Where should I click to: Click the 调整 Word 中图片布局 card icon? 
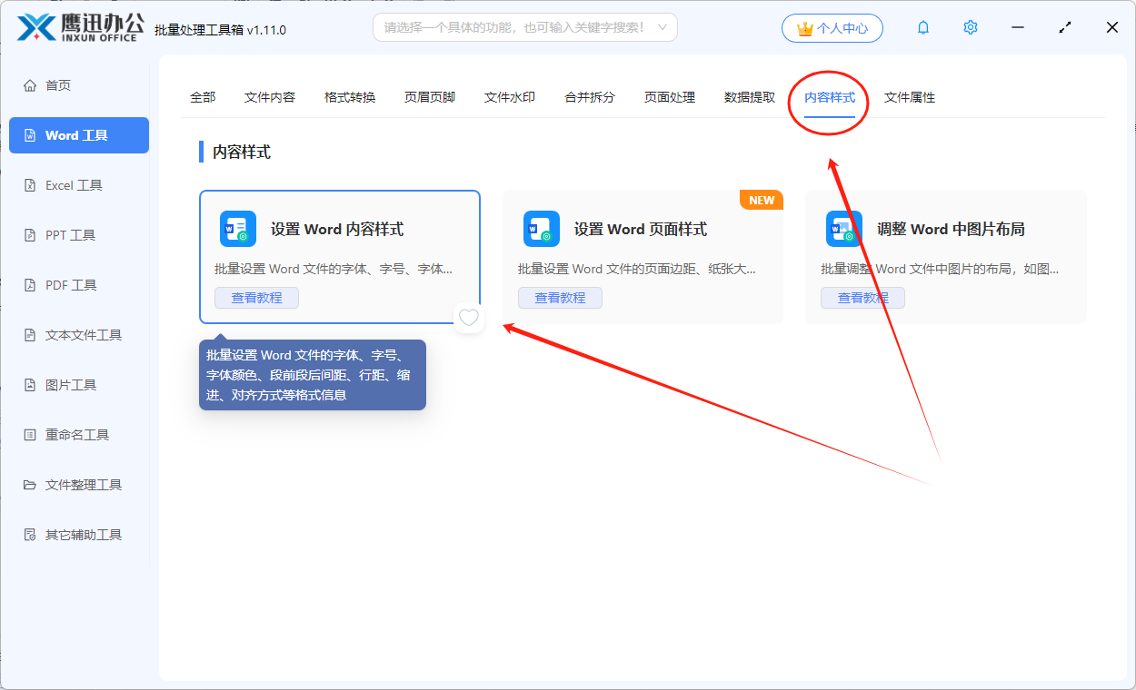click(x=844, y=229)
